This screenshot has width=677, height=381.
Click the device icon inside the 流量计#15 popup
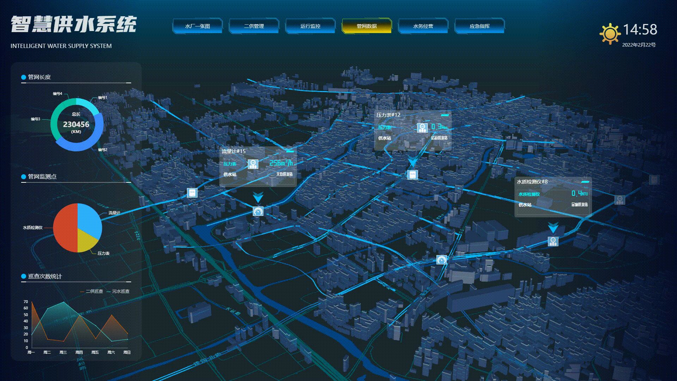253,164
